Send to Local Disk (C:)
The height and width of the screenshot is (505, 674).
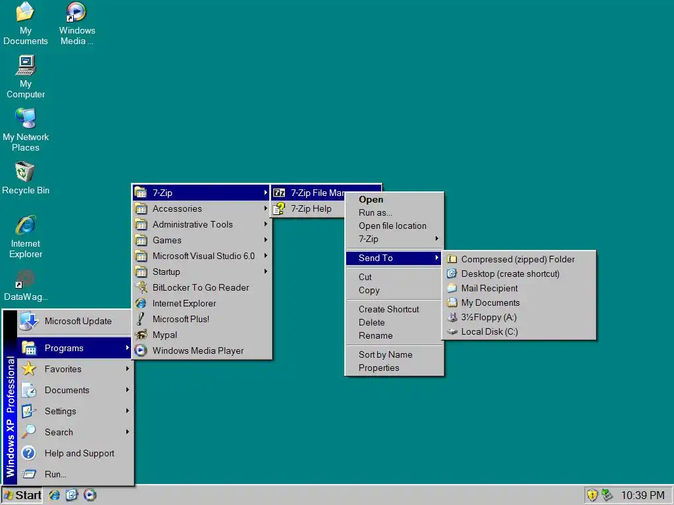[x=519, y=331]
